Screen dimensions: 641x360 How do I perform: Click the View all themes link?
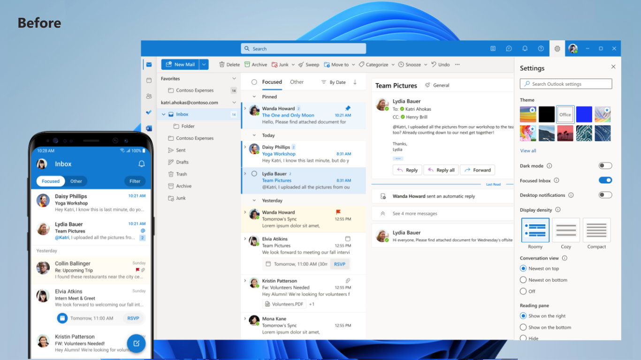click(x=528, y=151)
